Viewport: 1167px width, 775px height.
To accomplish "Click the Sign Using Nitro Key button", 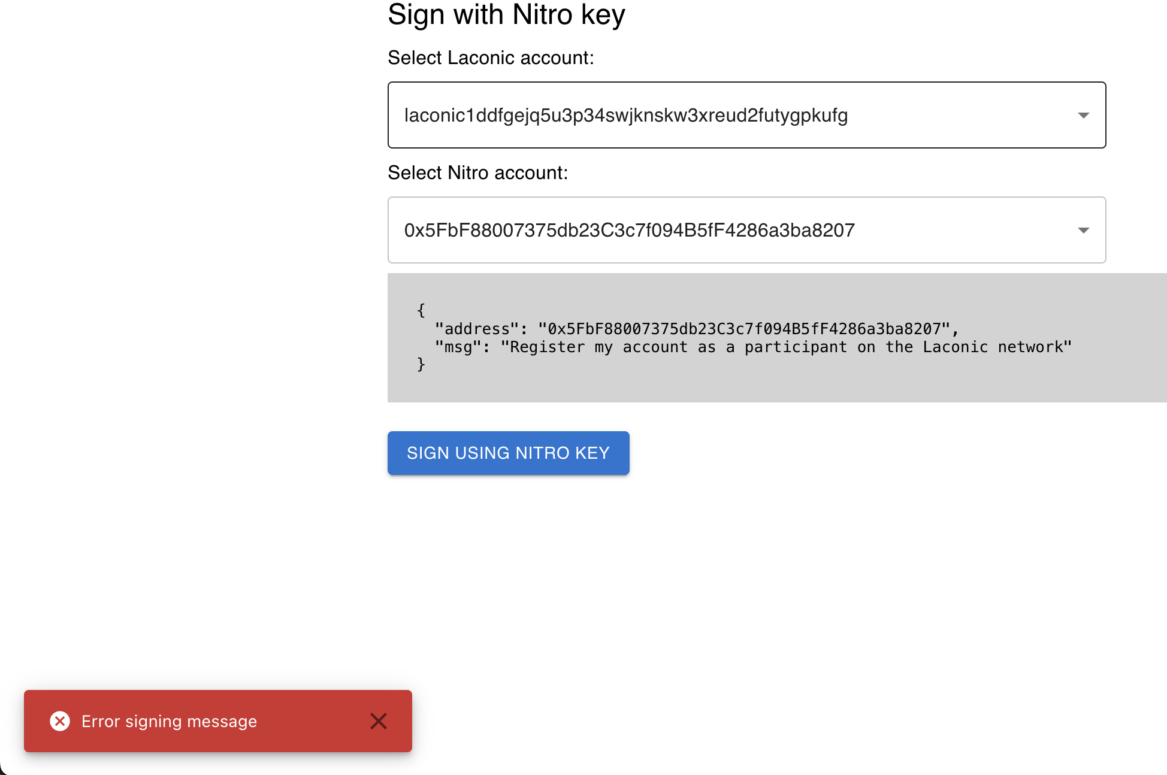I will (508, 453).
